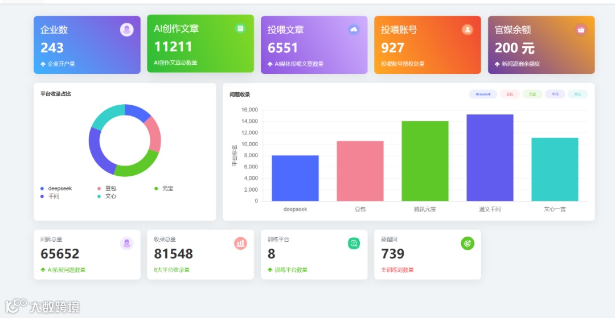The image size is (615, 318).
Task: Click the 8大平台收录量 label
Action: coord(171,270)
